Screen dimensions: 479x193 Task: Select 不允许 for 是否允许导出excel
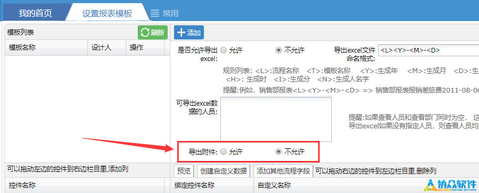(279, 50)
